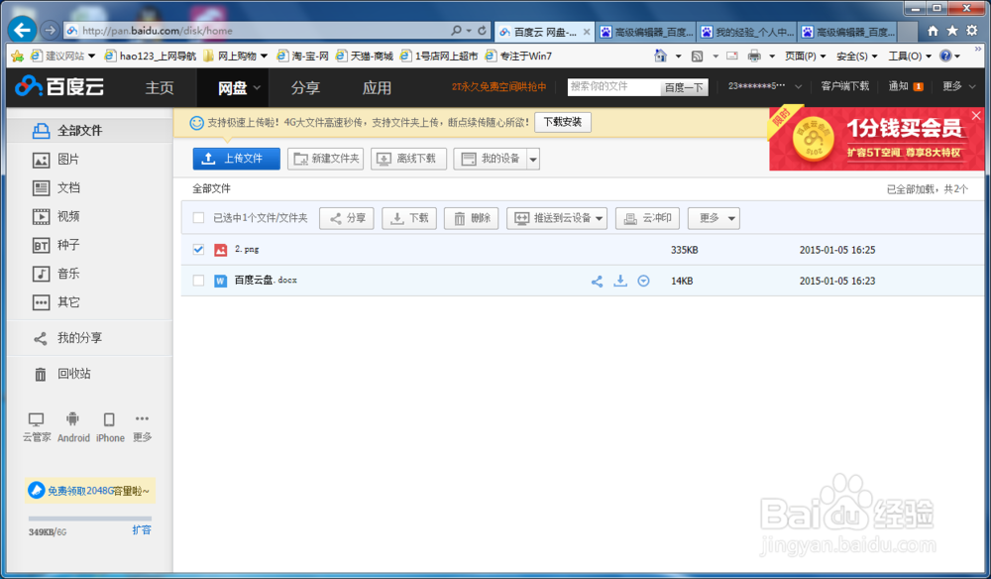Toggle the select-all files checkbox
Image resolution: width=991 pixels, height=579 pixels.
point(198,218)
